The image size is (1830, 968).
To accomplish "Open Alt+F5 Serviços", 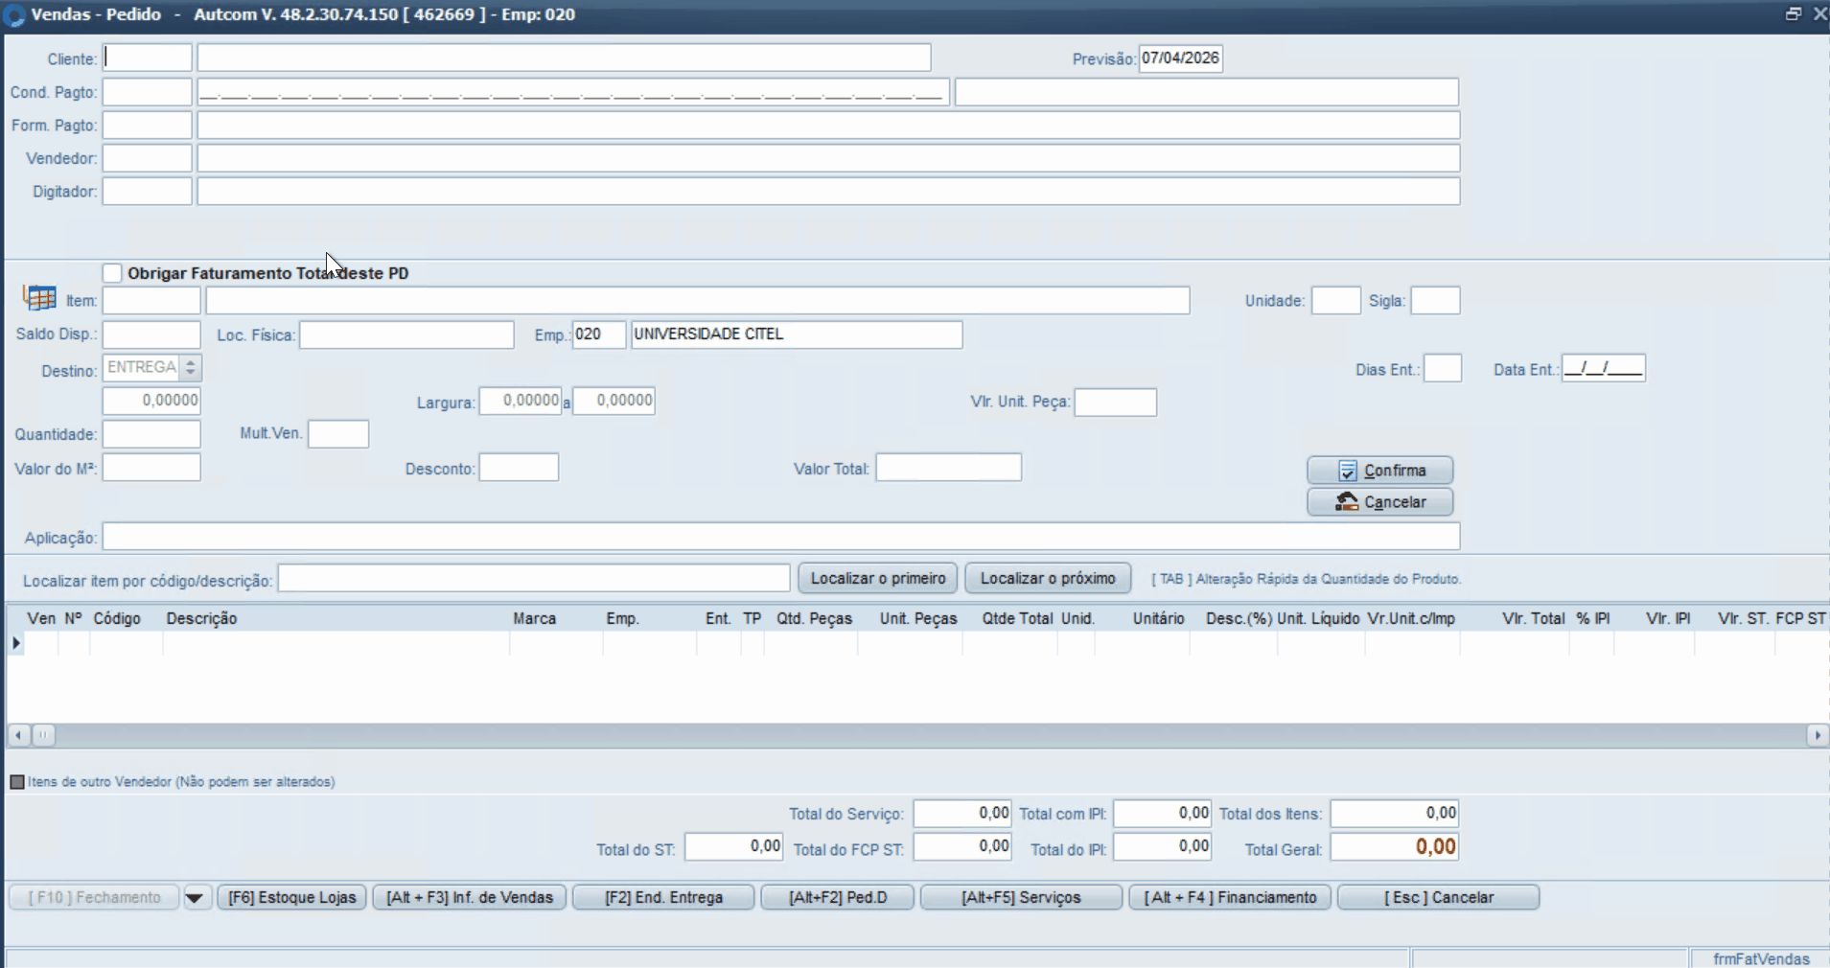I will click(1020, 898).
